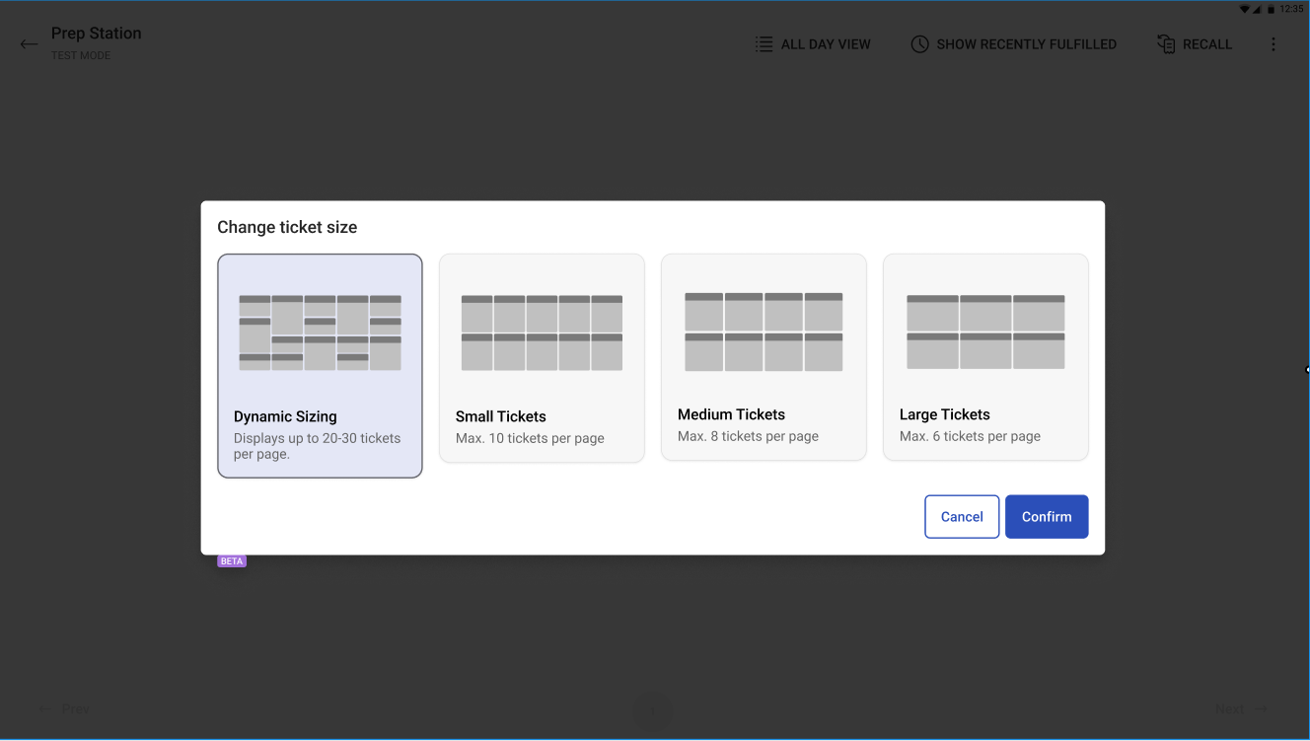
Task: Click the Wi-Fi status icon
Action: (1245, 9)
